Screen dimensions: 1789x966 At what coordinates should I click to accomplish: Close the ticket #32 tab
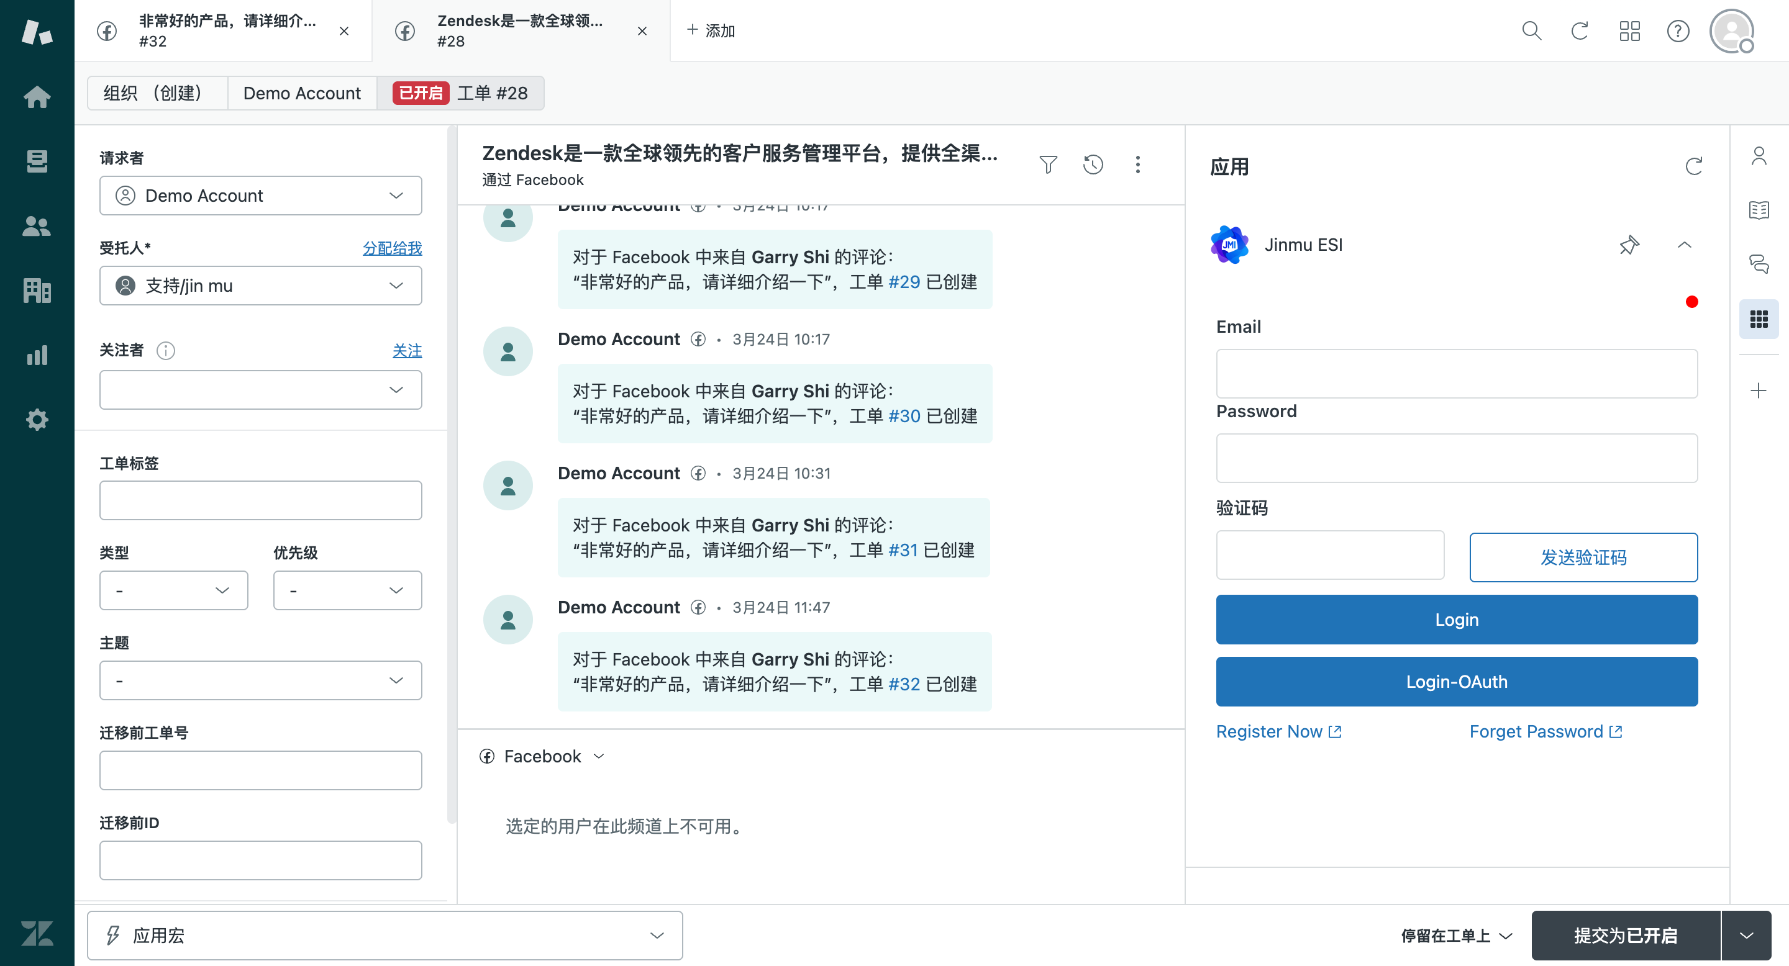pyautogui.click(x=344, y=31)
